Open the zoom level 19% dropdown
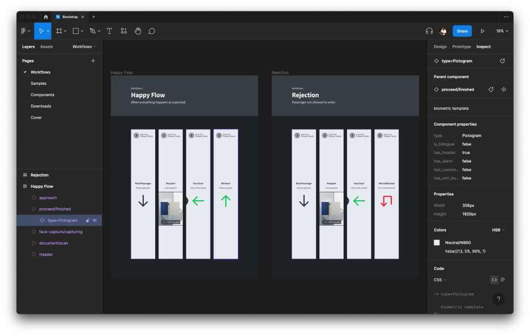Screen dimensions: 530x336 [502, 31]
